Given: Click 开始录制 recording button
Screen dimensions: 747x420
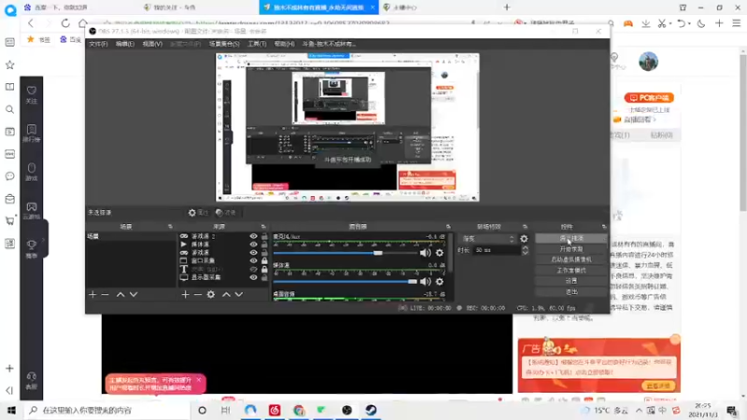Looking at the screenshot, I should tap(571, 249).
